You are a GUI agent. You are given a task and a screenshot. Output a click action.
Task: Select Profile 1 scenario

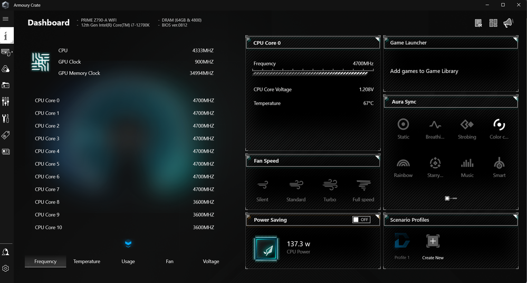pyautogui.click(x=402, y=247)
